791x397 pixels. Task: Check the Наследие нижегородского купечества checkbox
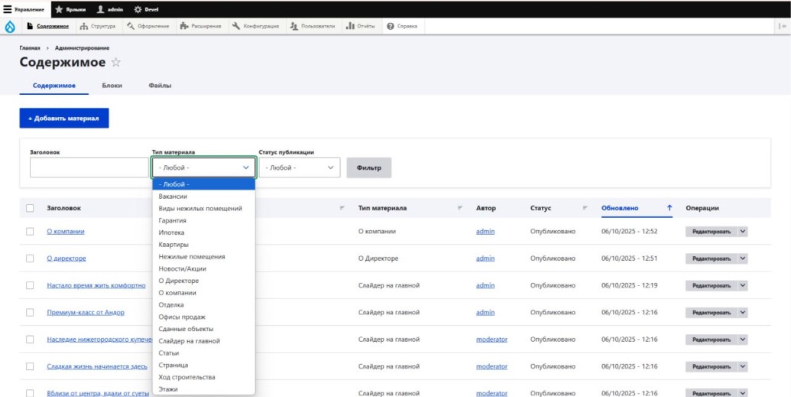coord(30,340)
